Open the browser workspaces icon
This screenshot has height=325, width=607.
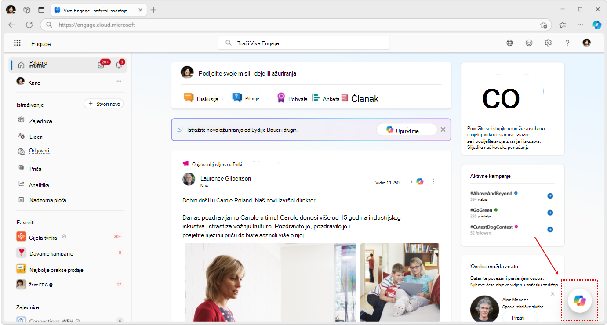pos(27,10)
